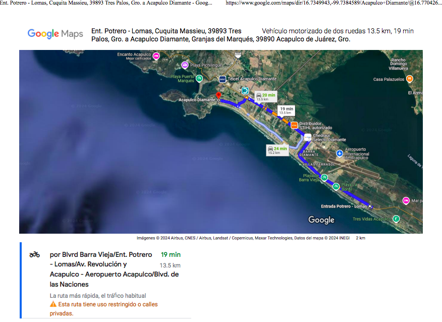The image size is (442, 322).
Task: Click the '13.5 km' distance in route summary
Action: (x=170, y=265)
